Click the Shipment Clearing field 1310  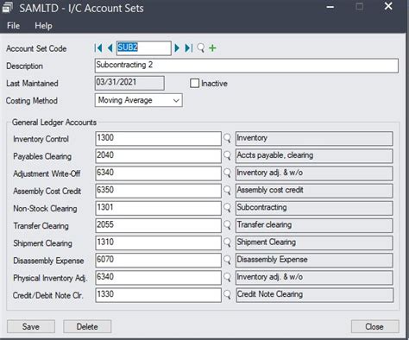(x=158, y=242)
